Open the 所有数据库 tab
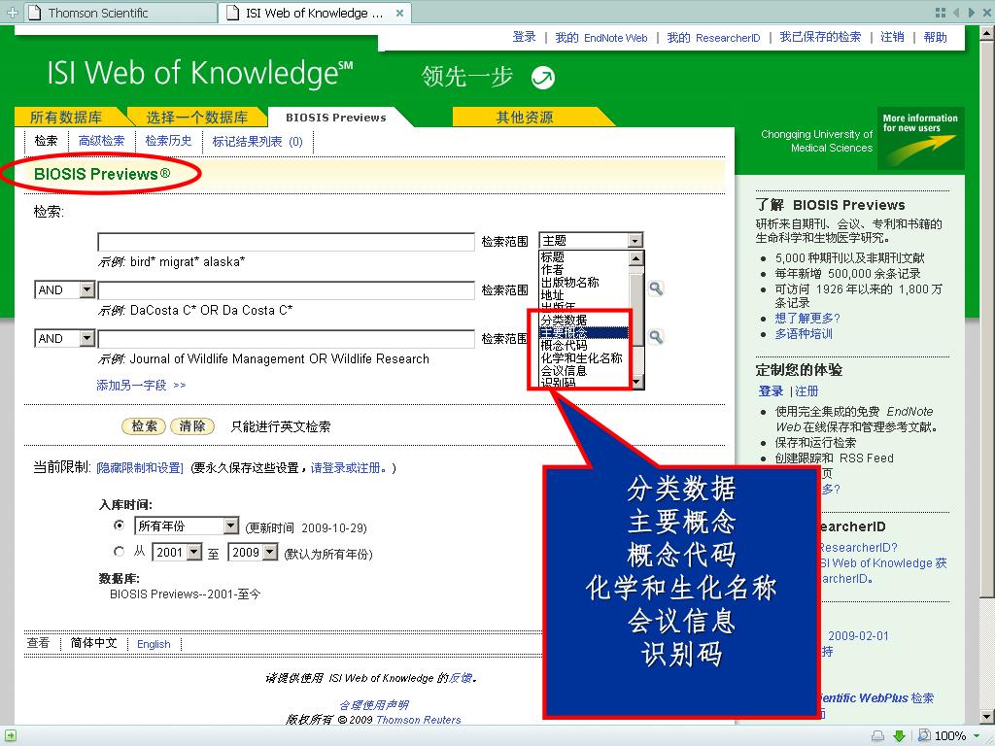Viewport: 995px width, 746px height. (66, 118)
